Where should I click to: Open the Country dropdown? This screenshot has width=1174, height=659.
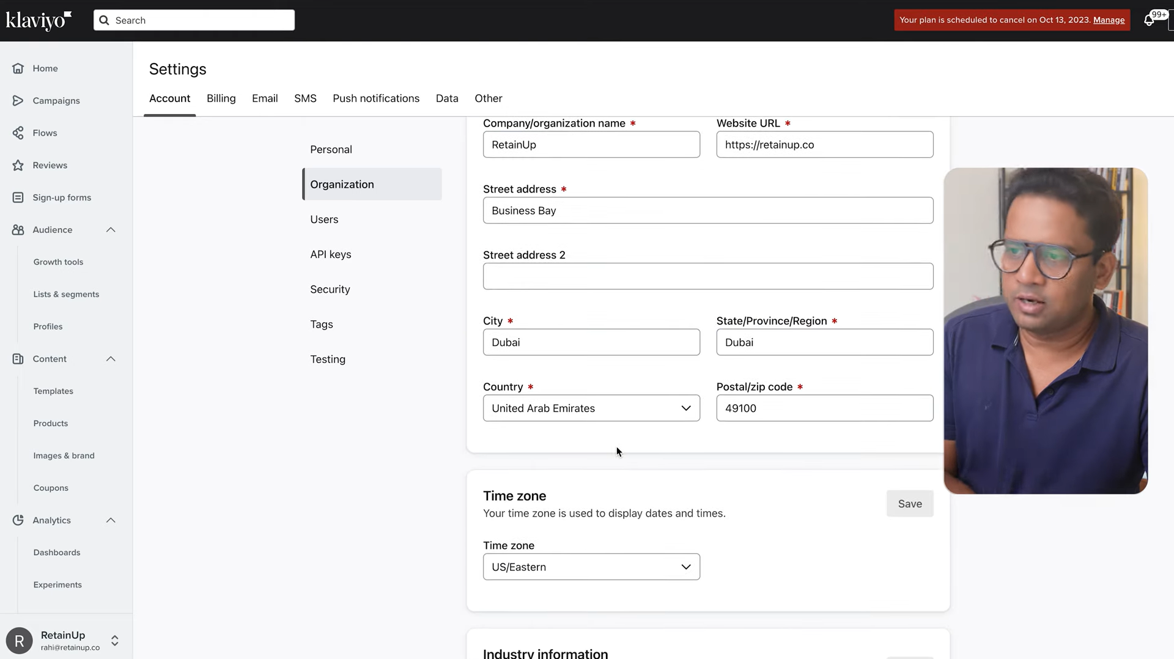pos(591,408)
